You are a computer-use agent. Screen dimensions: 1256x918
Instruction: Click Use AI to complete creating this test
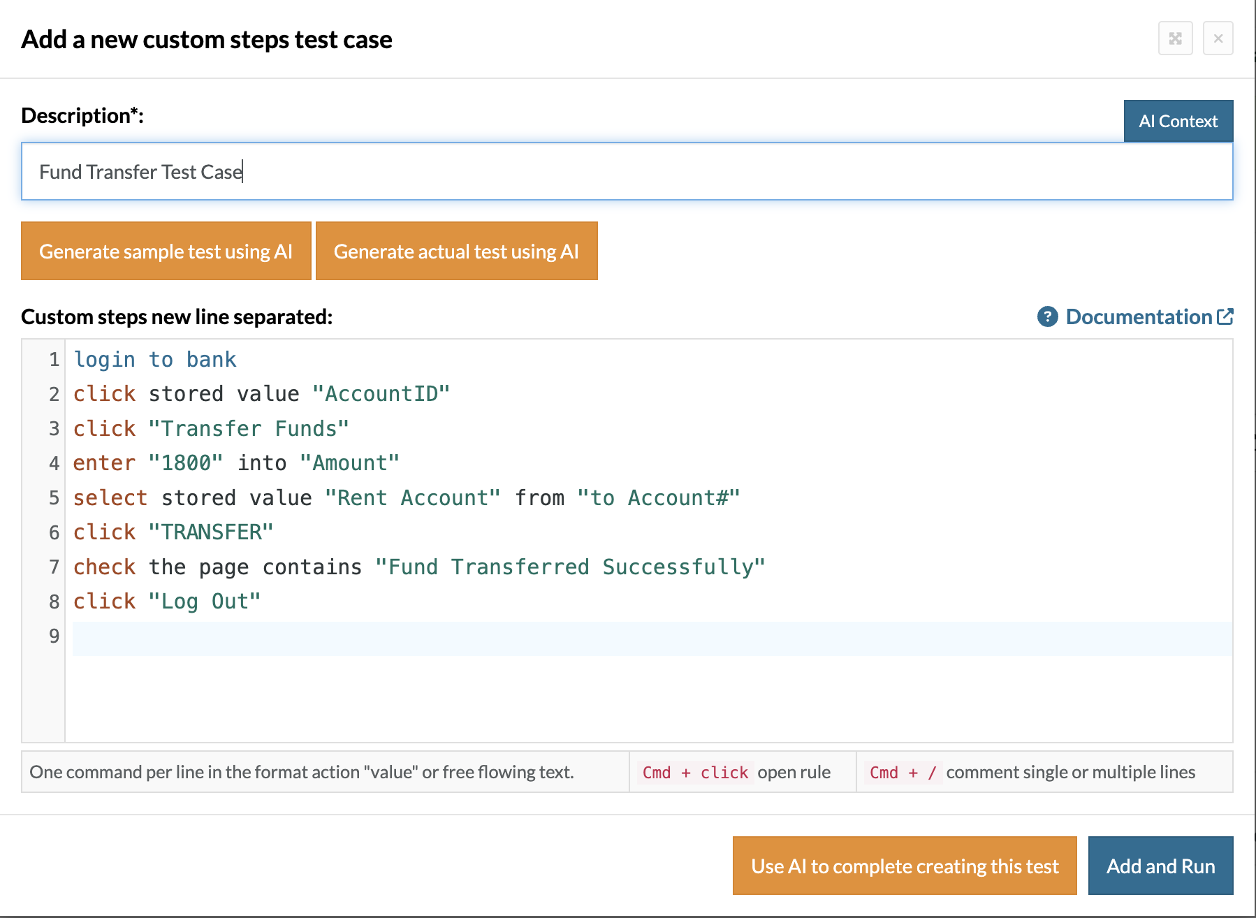(x=904, y=866)
